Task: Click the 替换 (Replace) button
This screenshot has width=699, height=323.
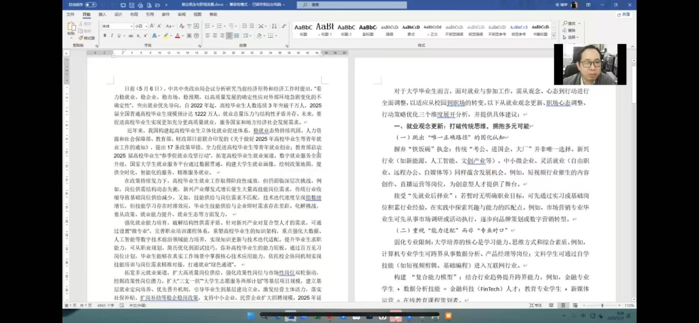Action: point(569,30)
